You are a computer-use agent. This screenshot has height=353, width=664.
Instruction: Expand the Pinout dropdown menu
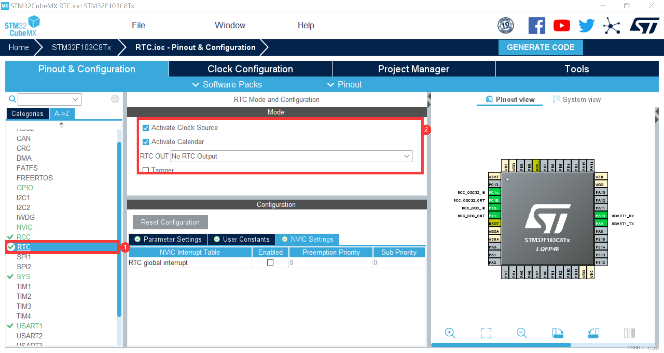pyautogui.click(x=344, y=84)
